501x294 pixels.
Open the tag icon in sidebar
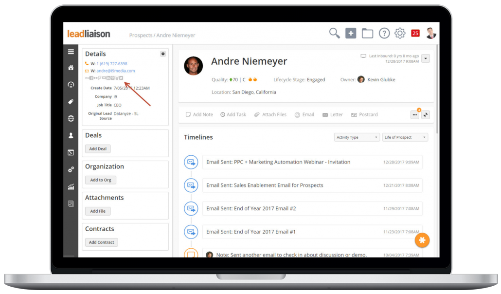[71, 102]
